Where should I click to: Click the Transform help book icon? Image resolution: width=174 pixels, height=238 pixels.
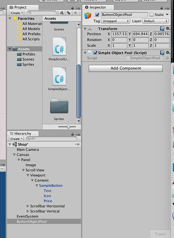pos(162,29)
